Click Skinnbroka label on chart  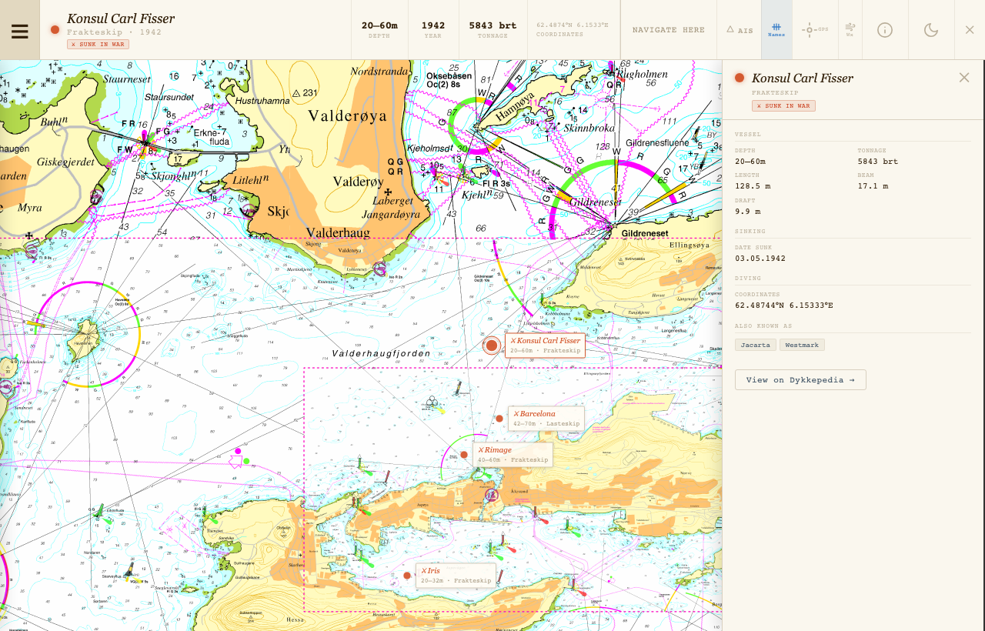pos(588,129)
